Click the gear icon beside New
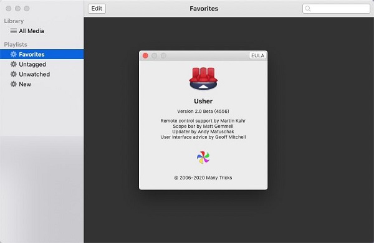 pos(14,84)
